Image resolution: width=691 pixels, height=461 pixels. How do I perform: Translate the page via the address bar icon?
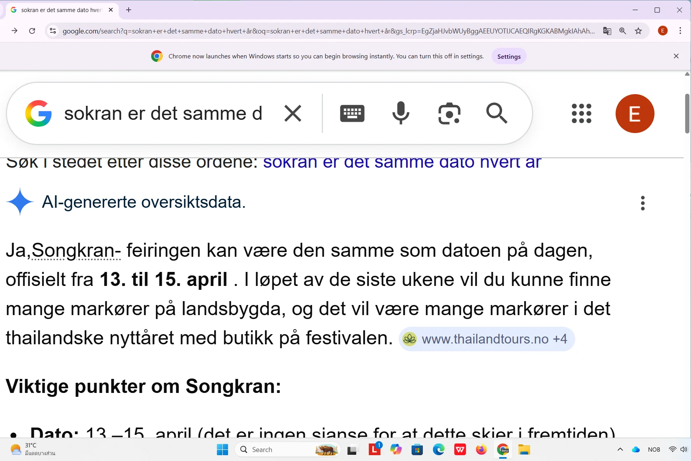pyautogui.click(x=607, y=31)
